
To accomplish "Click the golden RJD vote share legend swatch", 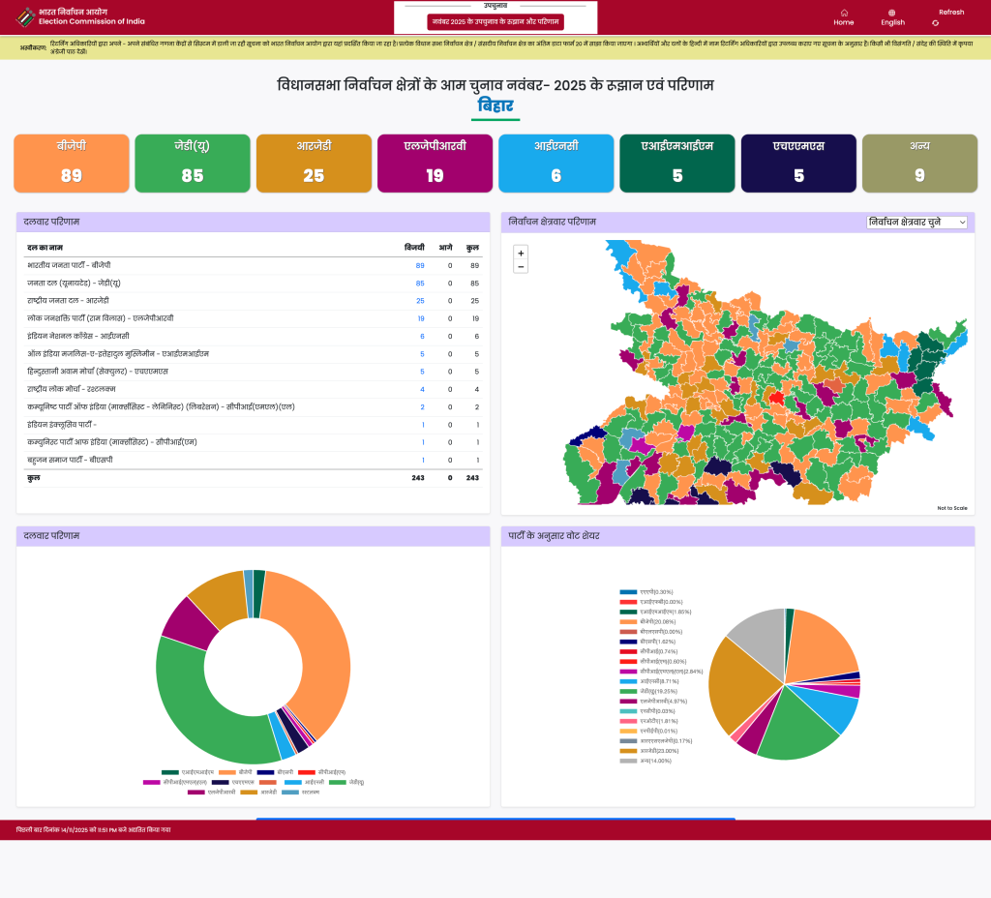I will coord(629,751).
